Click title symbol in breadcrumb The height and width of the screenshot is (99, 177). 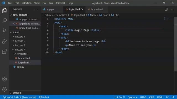115,15
